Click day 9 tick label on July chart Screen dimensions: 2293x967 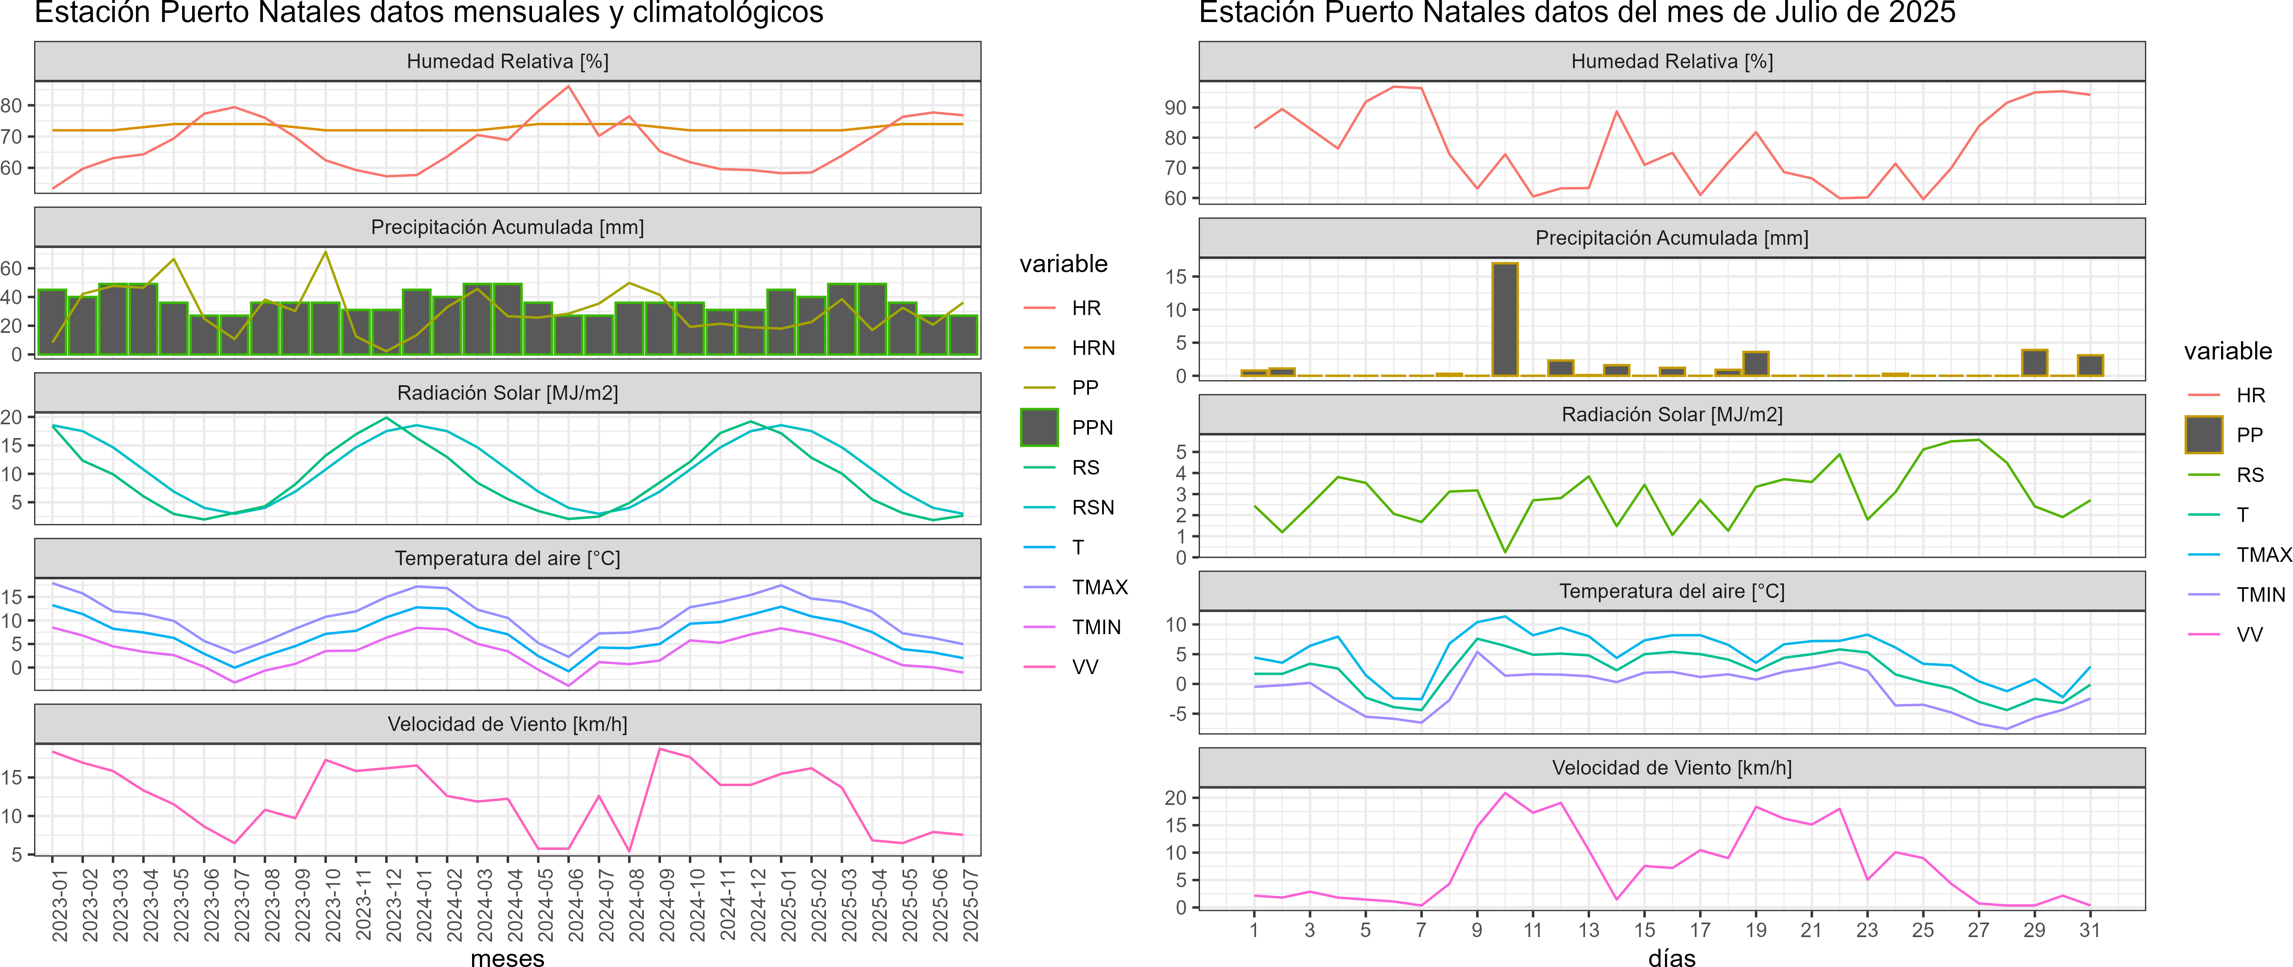pos(1477,930)
